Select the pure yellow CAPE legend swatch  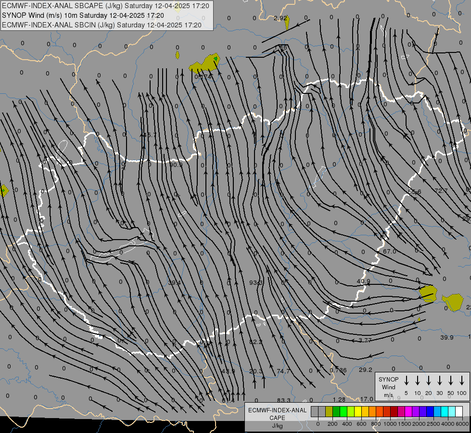click(x=358, y=412)
